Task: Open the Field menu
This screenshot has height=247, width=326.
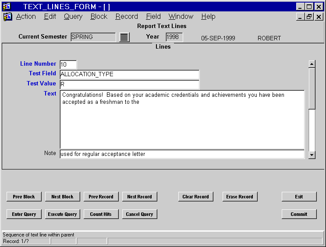Action: [153, 16]
